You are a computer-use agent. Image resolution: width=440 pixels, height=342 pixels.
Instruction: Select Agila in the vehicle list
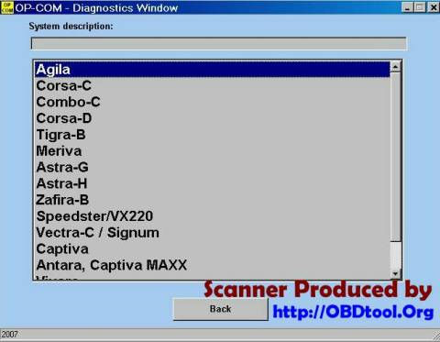pyautogui.click(x=213, y=70)
